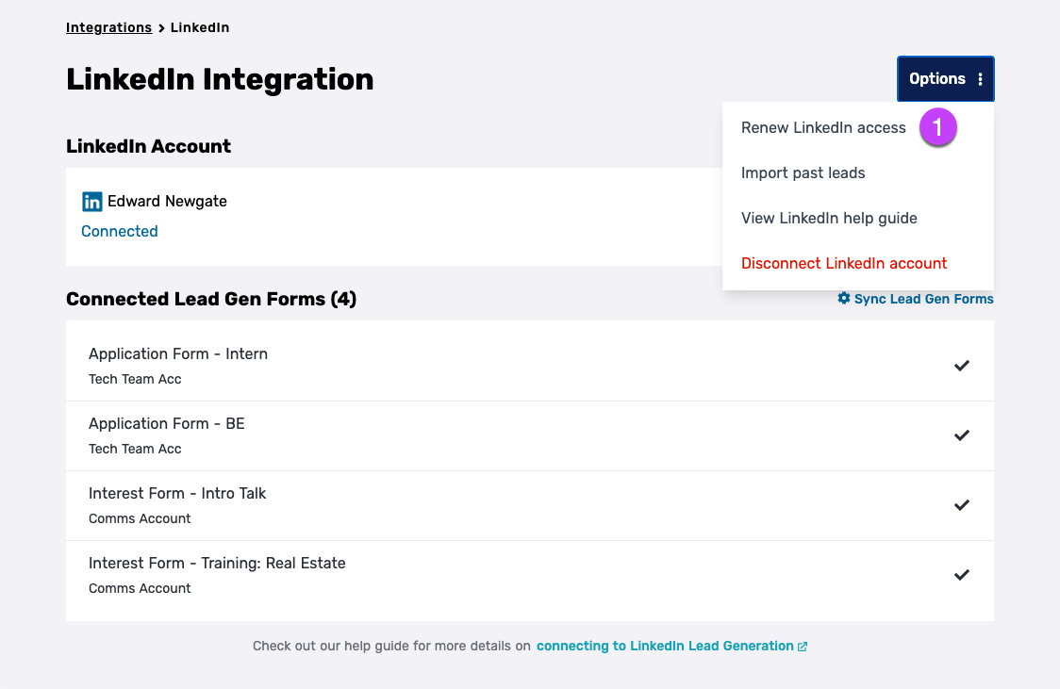Image resolution: width=1060 pixels, height=689 pixels.
Task: Select Renew LinkedIn access from the menu
Action: click(x=823, y=127)
